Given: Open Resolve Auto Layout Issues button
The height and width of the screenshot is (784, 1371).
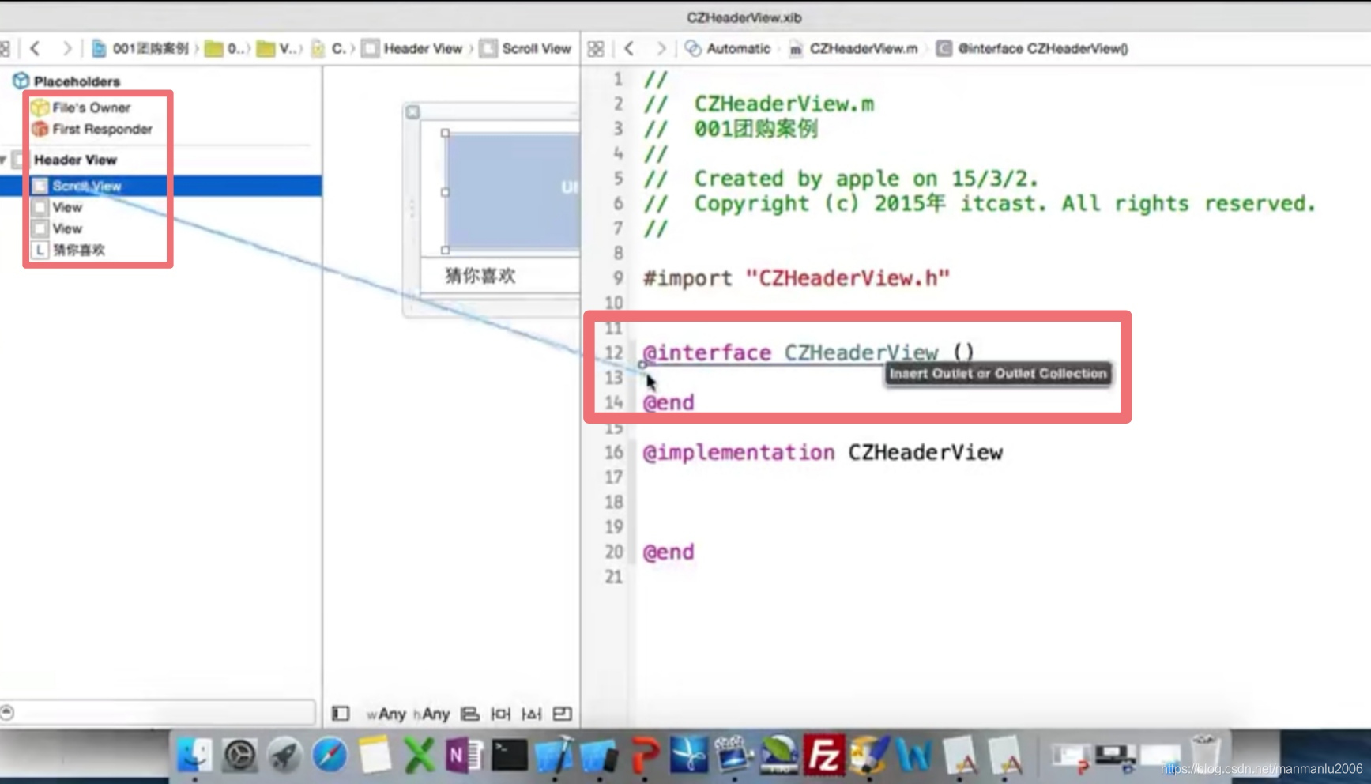Looking at the screenshot, I should [x=532, y=714].
